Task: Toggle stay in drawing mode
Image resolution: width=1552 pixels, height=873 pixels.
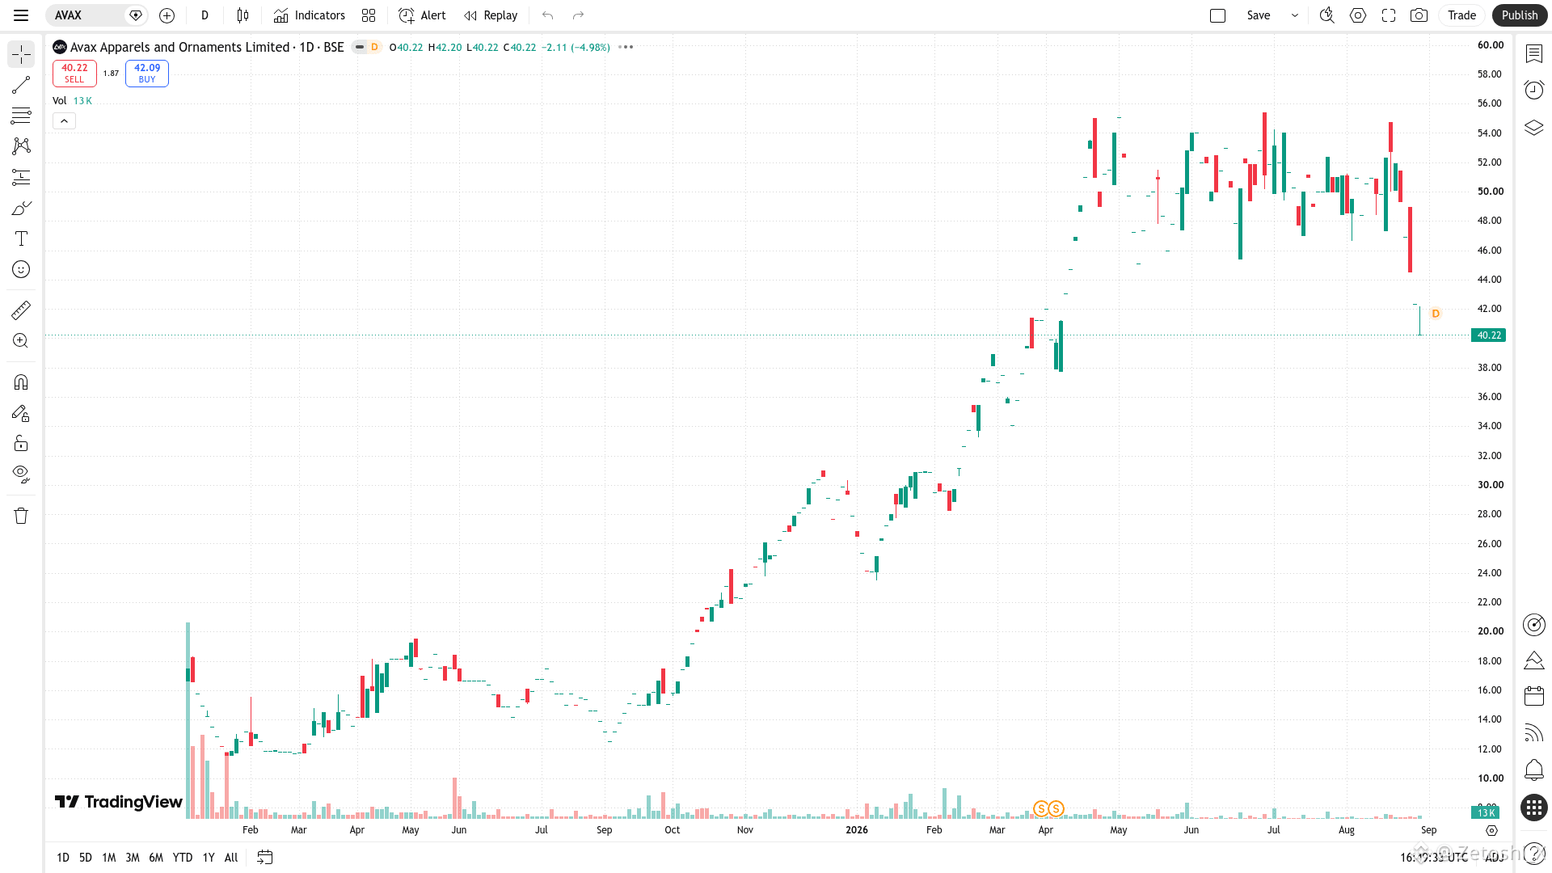Action: [21, 413]
